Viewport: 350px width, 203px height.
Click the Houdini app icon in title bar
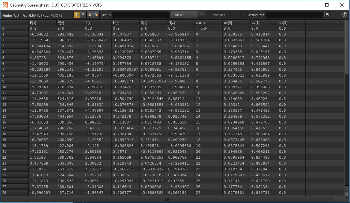5,5
